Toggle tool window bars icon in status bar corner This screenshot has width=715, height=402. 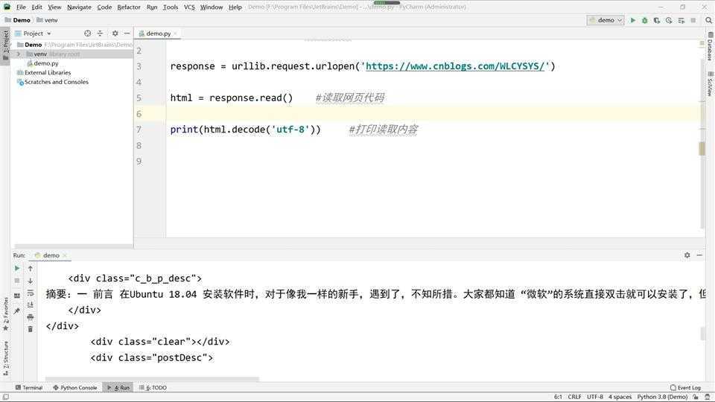click(5, 397)
